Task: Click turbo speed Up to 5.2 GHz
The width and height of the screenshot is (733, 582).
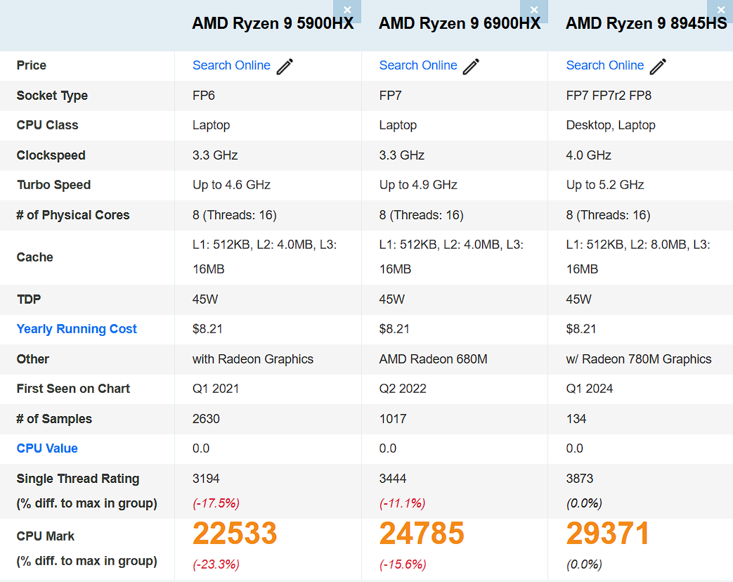Action: click(605, 185)
